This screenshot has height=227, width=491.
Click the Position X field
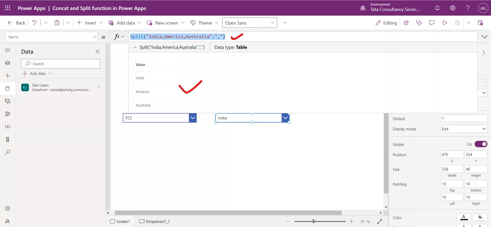pos(452,154)
